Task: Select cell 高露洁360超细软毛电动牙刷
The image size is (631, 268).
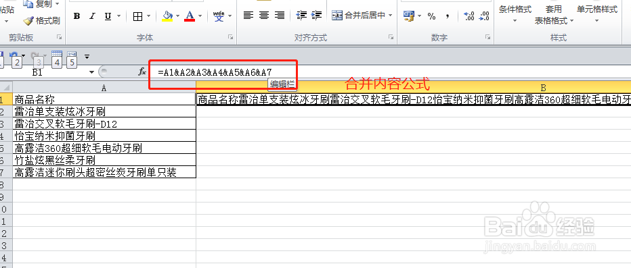Action: [x=104, y=148]
